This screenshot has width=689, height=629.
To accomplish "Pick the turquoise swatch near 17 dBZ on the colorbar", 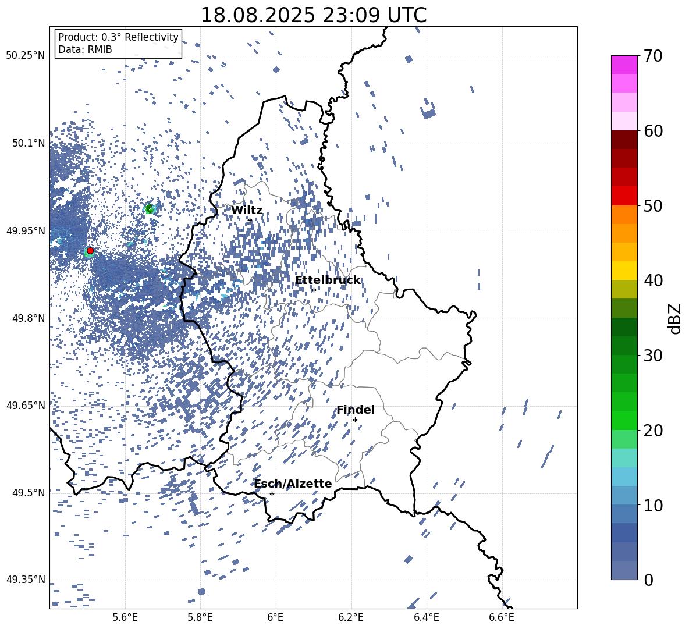I will 624,458.
